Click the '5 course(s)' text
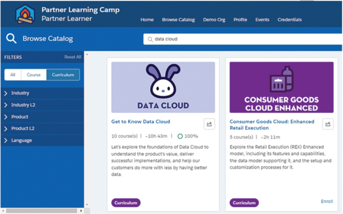Screen dimensions: 343x214 click(241, 137)
